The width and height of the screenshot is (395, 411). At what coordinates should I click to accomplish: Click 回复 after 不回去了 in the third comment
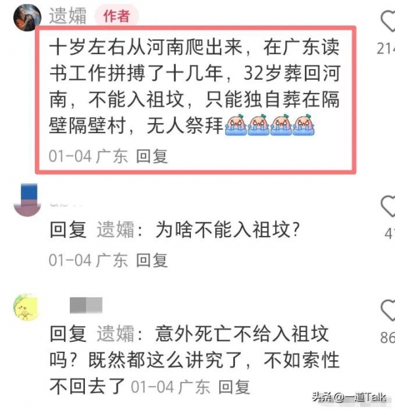(x=234, y=387)
